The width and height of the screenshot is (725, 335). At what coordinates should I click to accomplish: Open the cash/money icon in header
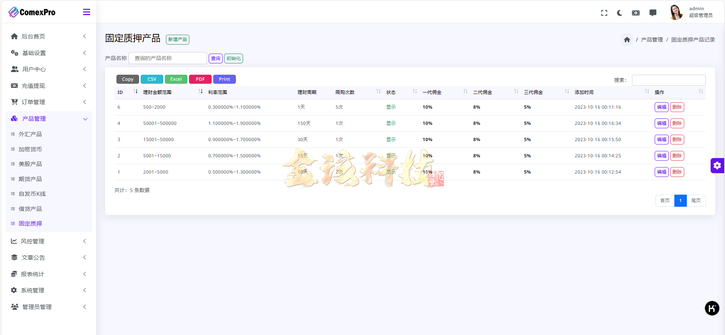coord(636,13)
